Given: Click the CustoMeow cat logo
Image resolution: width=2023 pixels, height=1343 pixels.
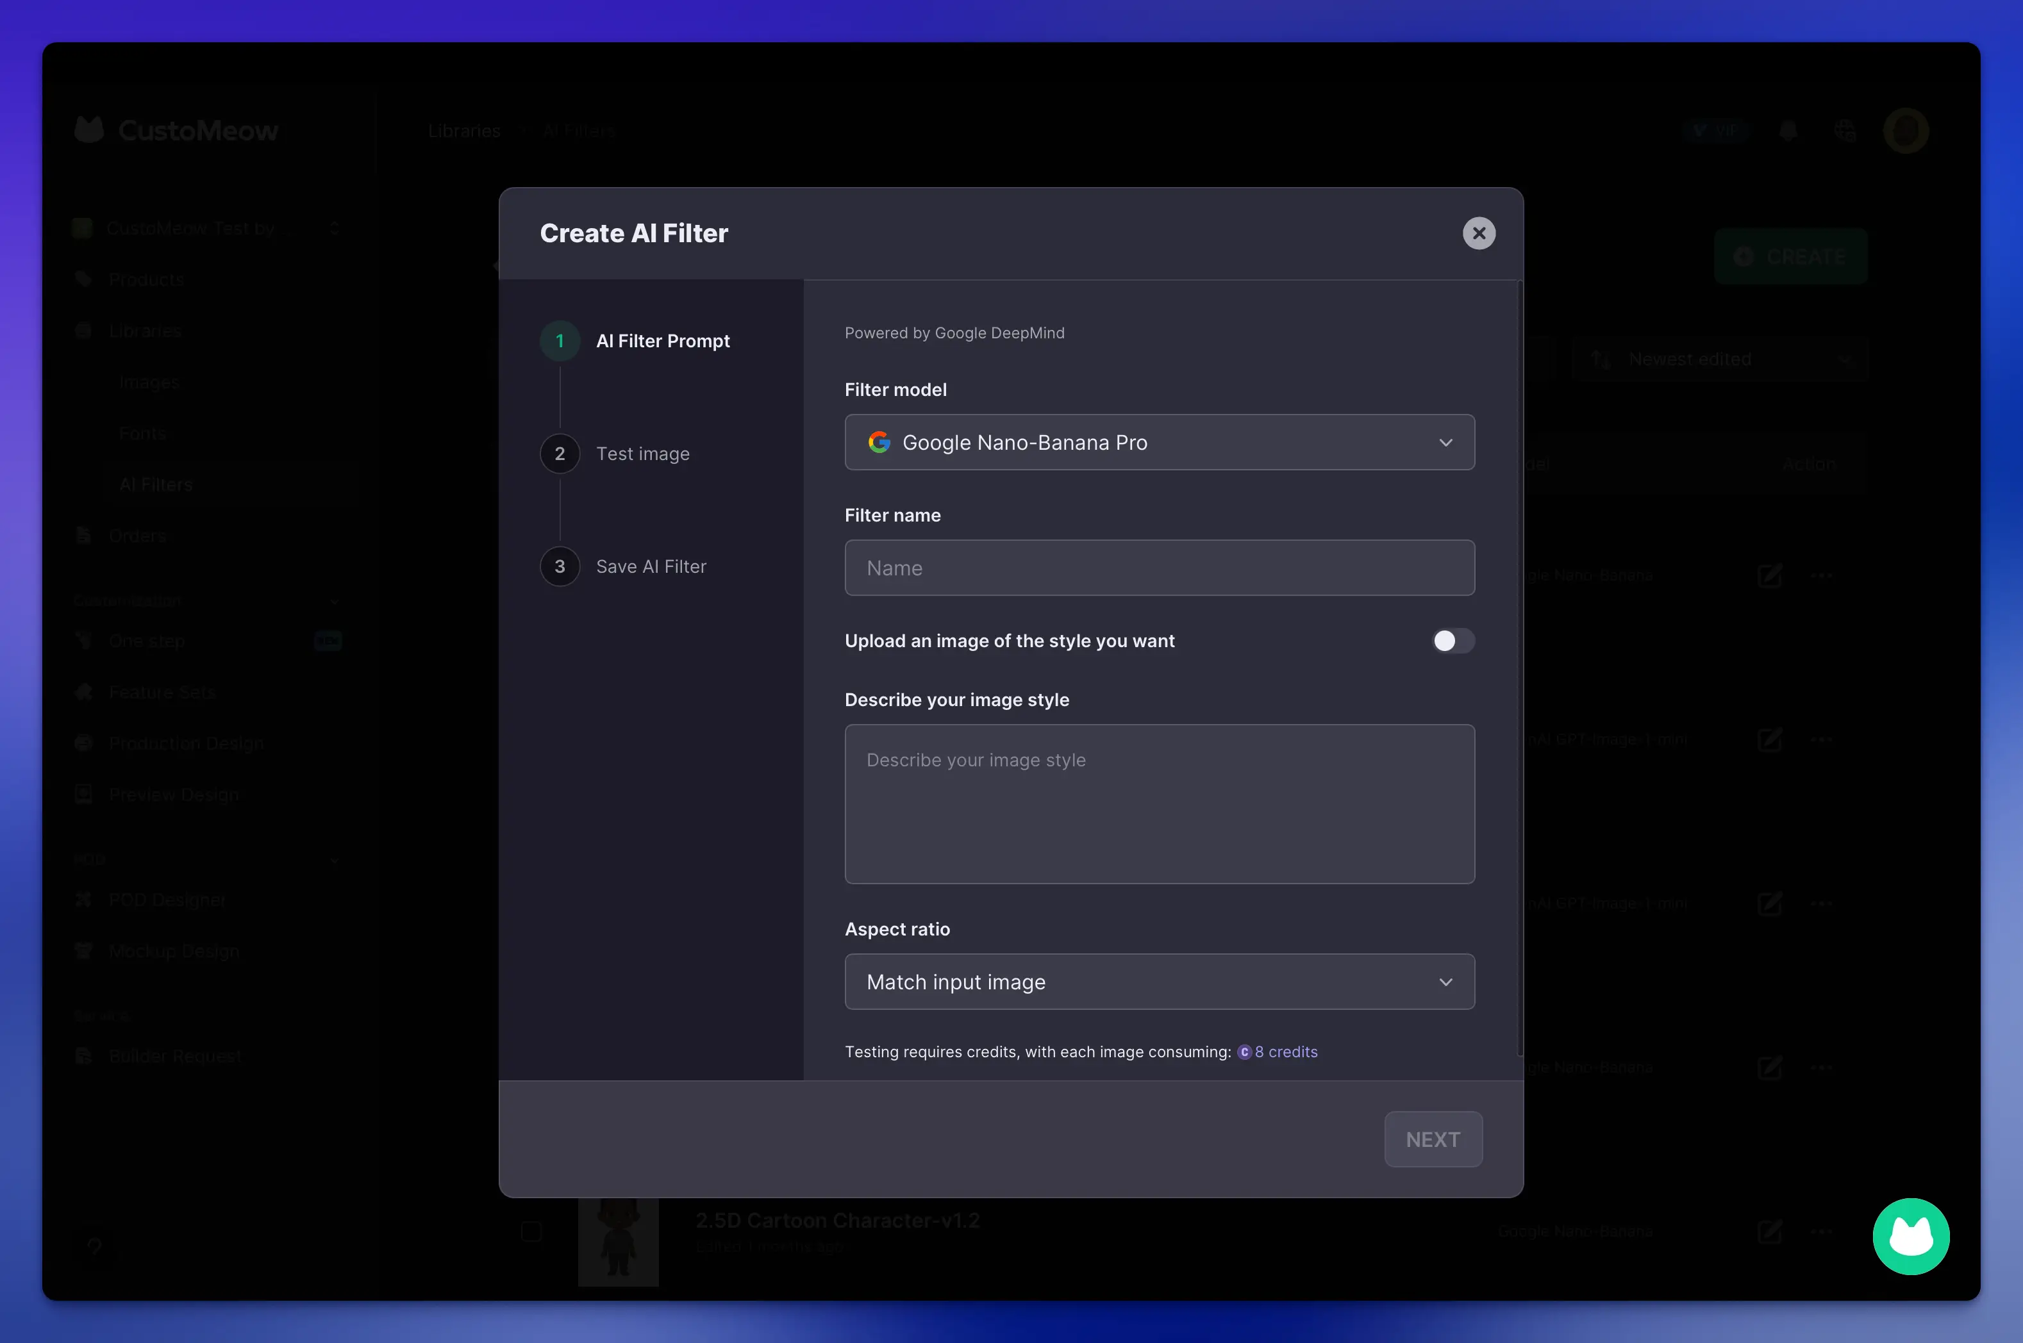Looking at the screenshot, I should tap(89, 130).
